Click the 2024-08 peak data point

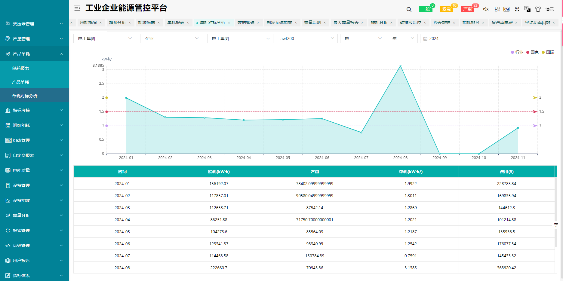coord(400,66)
